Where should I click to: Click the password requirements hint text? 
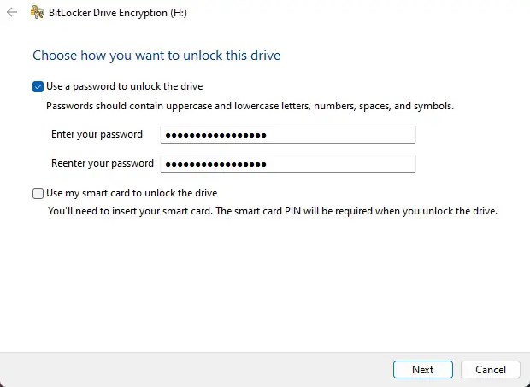click(250, 106)
